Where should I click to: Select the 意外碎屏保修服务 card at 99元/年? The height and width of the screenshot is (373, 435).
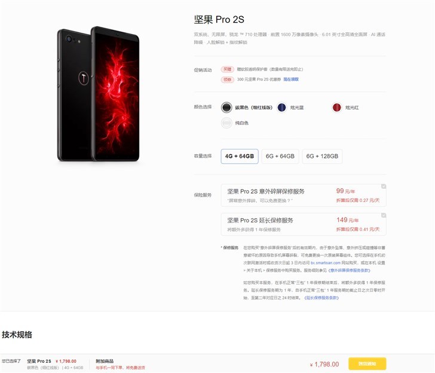(304, 195)
